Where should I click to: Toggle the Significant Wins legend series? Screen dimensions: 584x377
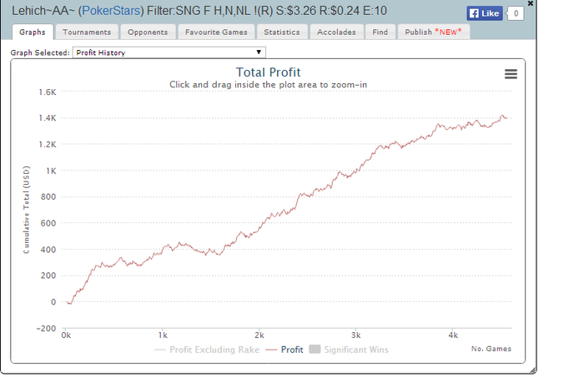point(349,350)
